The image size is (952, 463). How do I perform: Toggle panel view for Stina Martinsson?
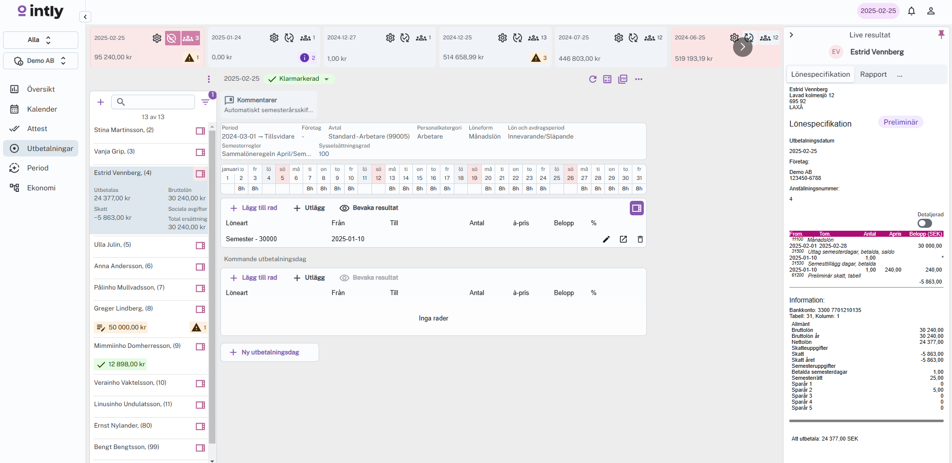point(200,131)
